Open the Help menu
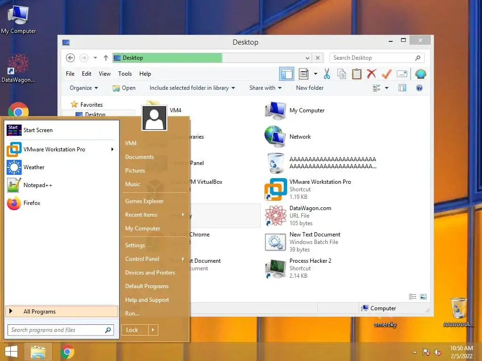482x361 pixels. (x=145, y=74)
